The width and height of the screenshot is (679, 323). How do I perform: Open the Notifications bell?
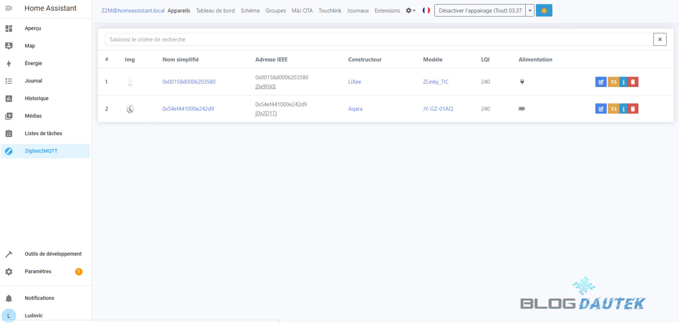point(9,298)
